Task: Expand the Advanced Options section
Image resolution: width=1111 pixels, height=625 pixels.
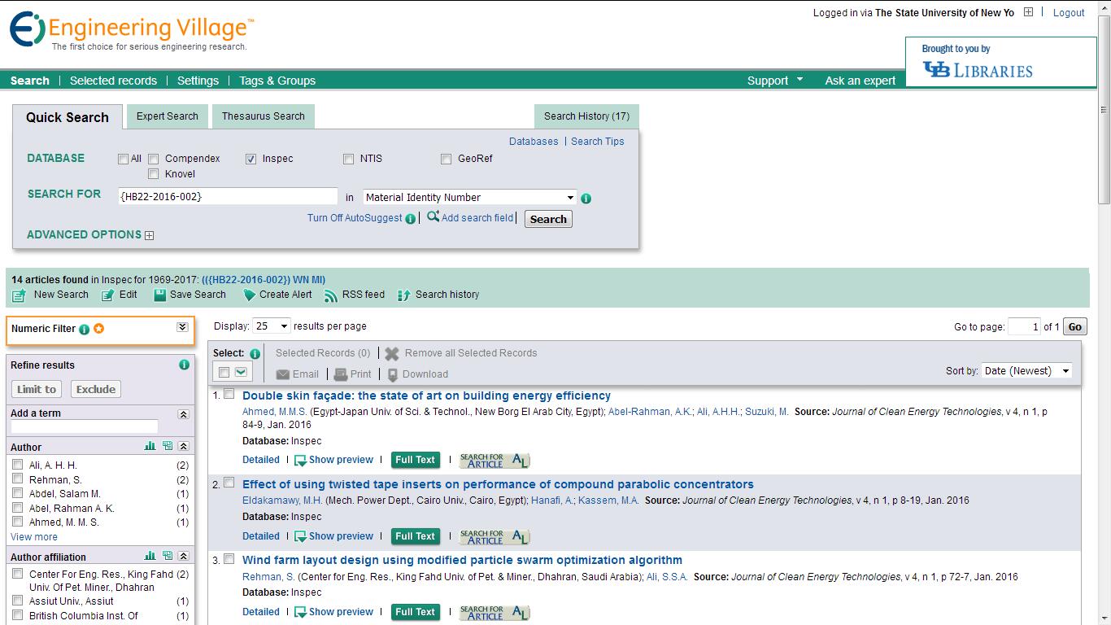Action: tap(149, 235)
